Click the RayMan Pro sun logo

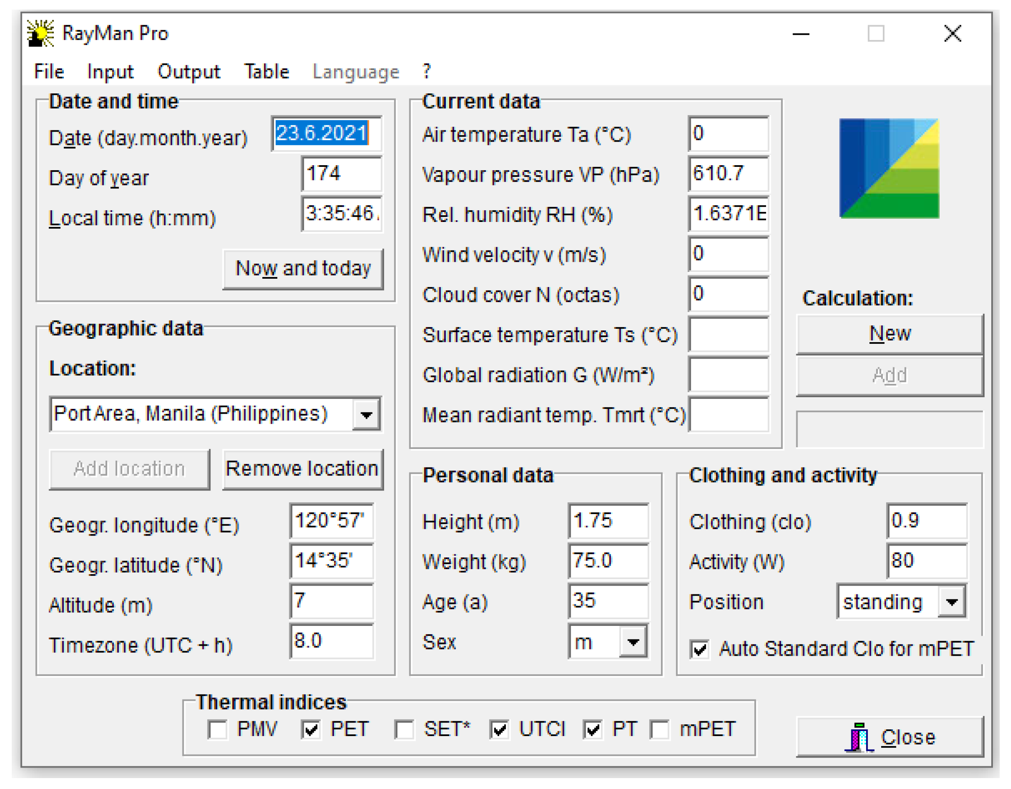point(41,33)
